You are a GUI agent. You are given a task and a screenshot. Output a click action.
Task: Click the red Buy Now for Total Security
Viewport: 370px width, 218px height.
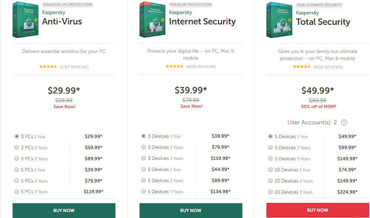[x=318, y=210]
